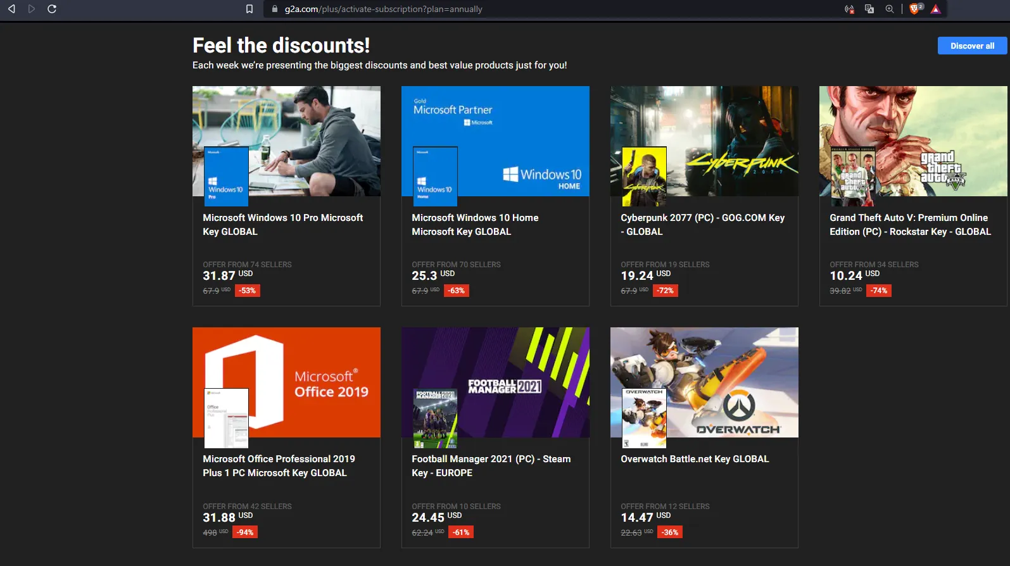Screen dimensions: 1010x566
Task: Click the struck-through 498 USD old price
Action: pos(215,532)
